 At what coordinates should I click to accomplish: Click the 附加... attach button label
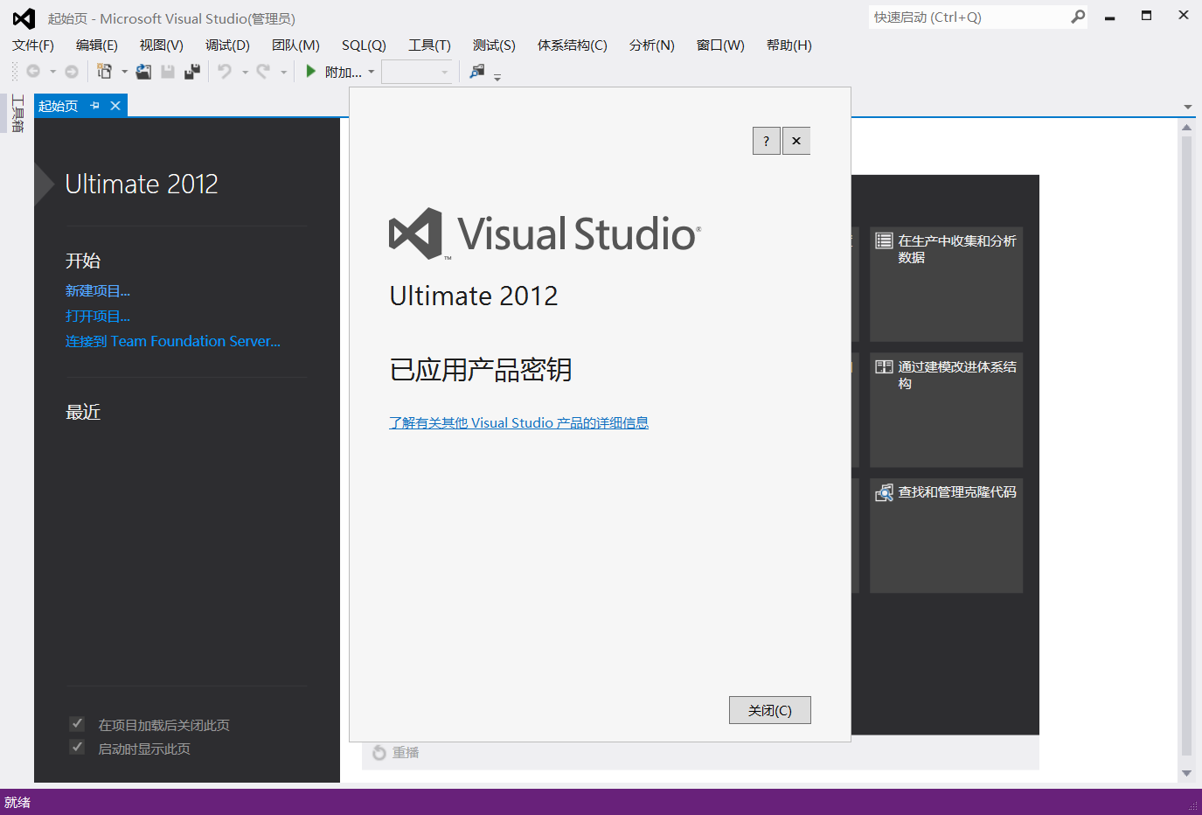pyautogui.click(x=344, y=72)
